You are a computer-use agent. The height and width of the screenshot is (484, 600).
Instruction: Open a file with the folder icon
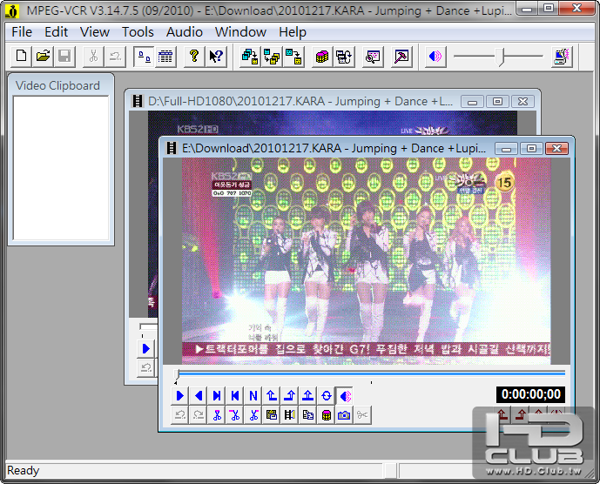click(43, 57)
